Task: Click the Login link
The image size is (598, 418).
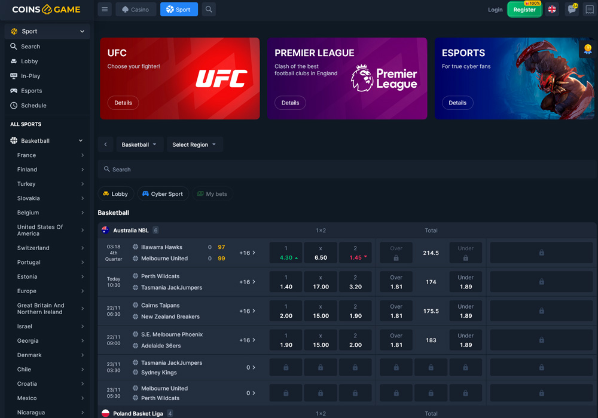Action: 495,9
